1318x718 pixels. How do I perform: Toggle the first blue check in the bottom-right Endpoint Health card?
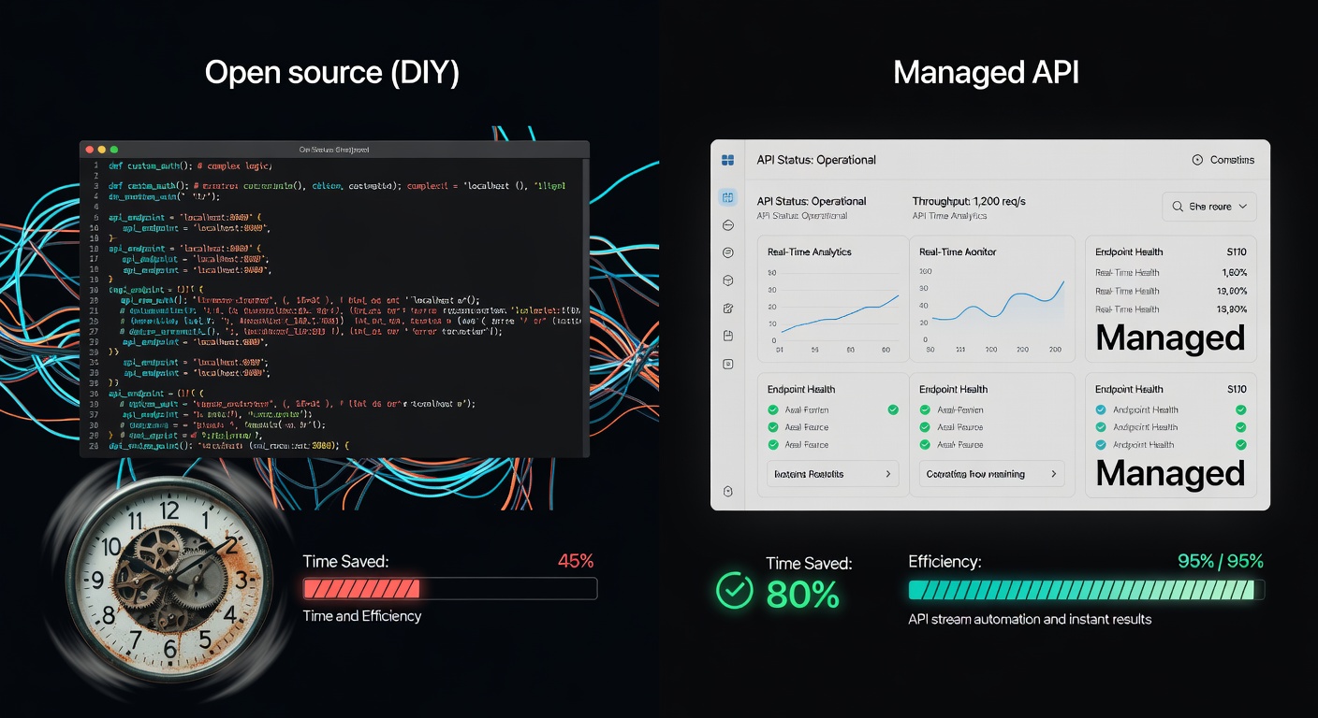[1101, 409]
